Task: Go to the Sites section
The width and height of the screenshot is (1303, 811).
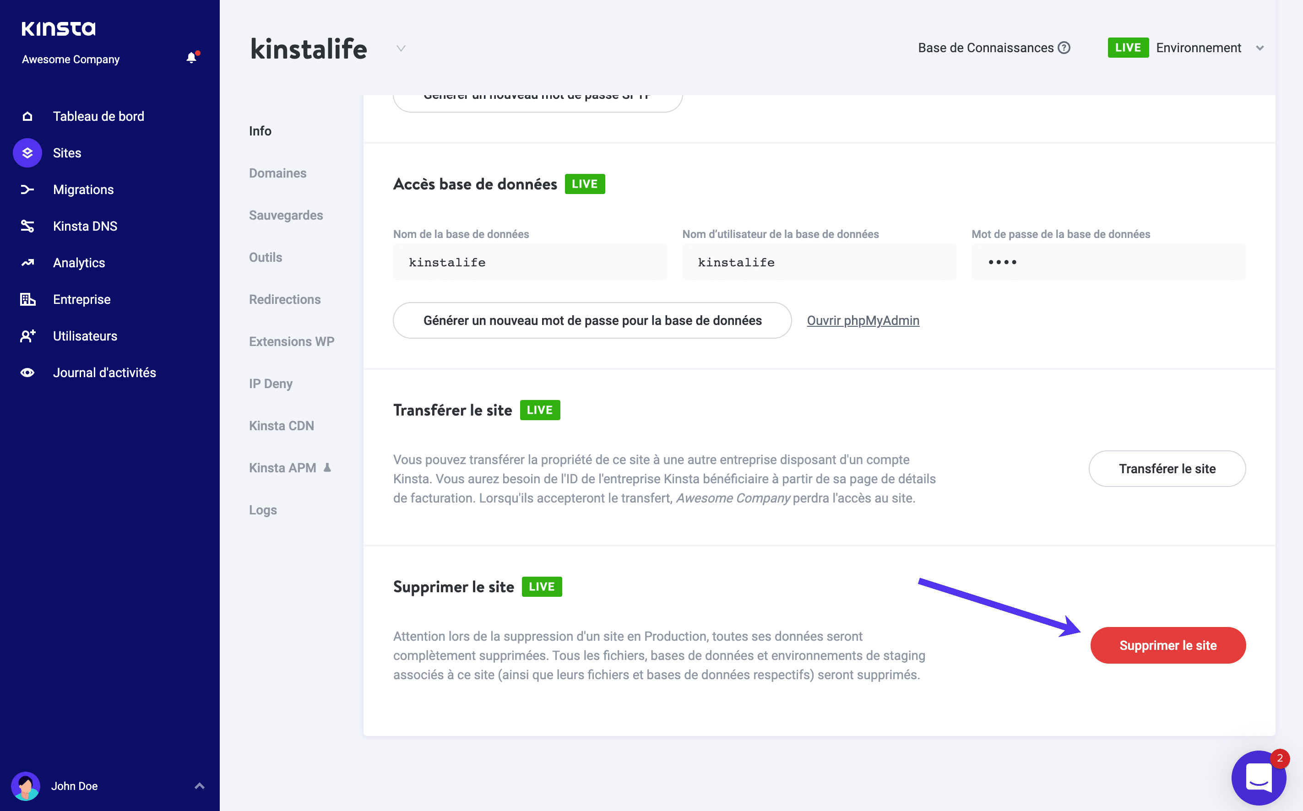Action: coord(67,153)
